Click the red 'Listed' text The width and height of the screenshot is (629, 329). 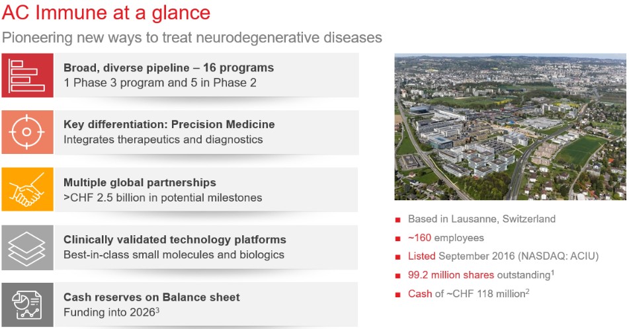click(x=421, y=256)
